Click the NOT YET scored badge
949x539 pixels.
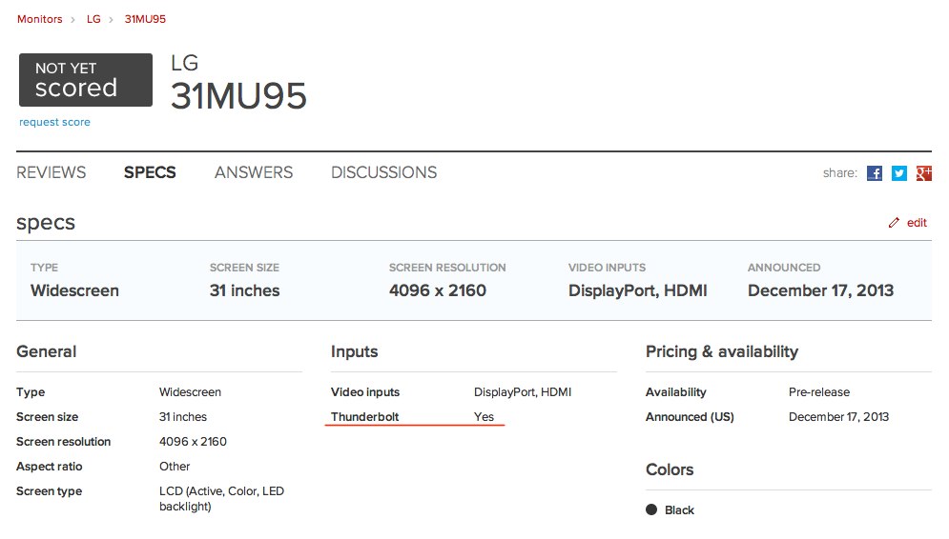[85, 80]
